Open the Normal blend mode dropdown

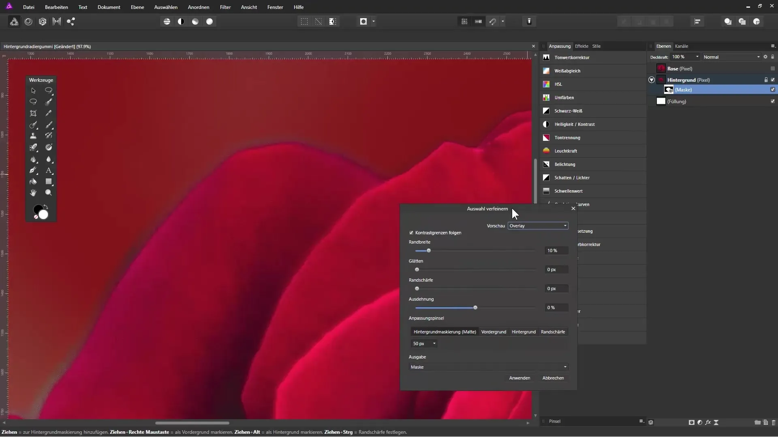[x=732, y=57]
